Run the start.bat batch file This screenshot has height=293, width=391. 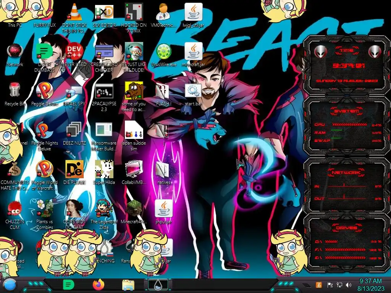pyautogui.click(x=193, y=91)
